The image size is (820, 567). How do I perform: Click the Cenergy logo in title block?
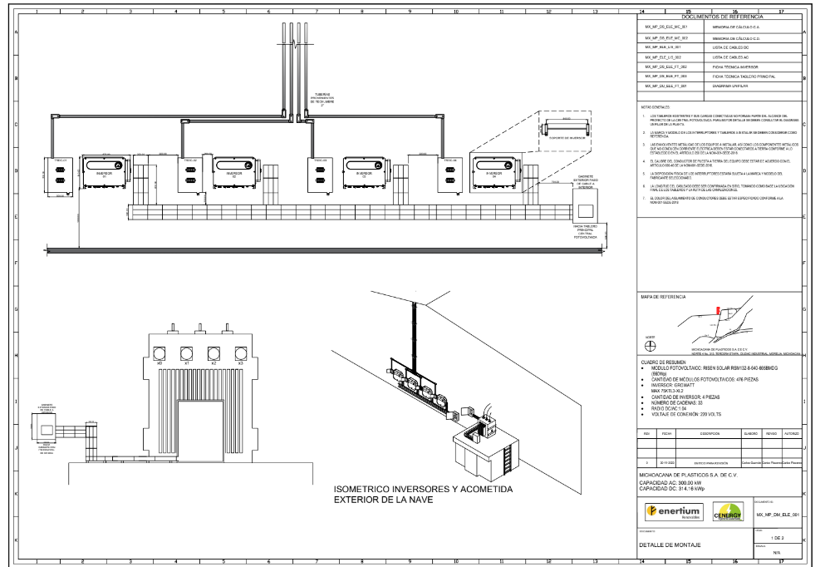[726, 511]
